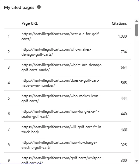
Task: Open the whisper golf cart URL in row 9
Action: 62,160
